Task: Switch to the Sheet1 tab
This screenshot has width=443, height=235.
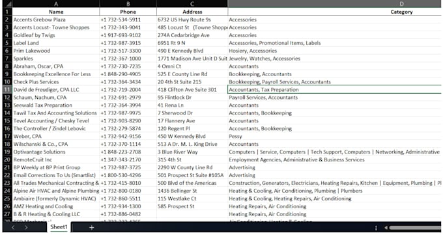Action: click(59, 227)
